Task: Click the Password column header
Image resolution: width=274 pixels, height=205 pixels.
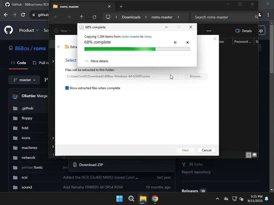Action: (x=242, y=42)
